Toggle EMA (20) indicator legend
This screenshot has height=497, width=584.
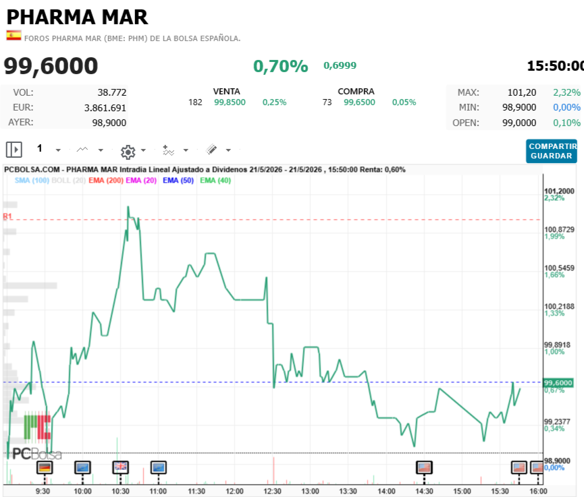point(141,181)
